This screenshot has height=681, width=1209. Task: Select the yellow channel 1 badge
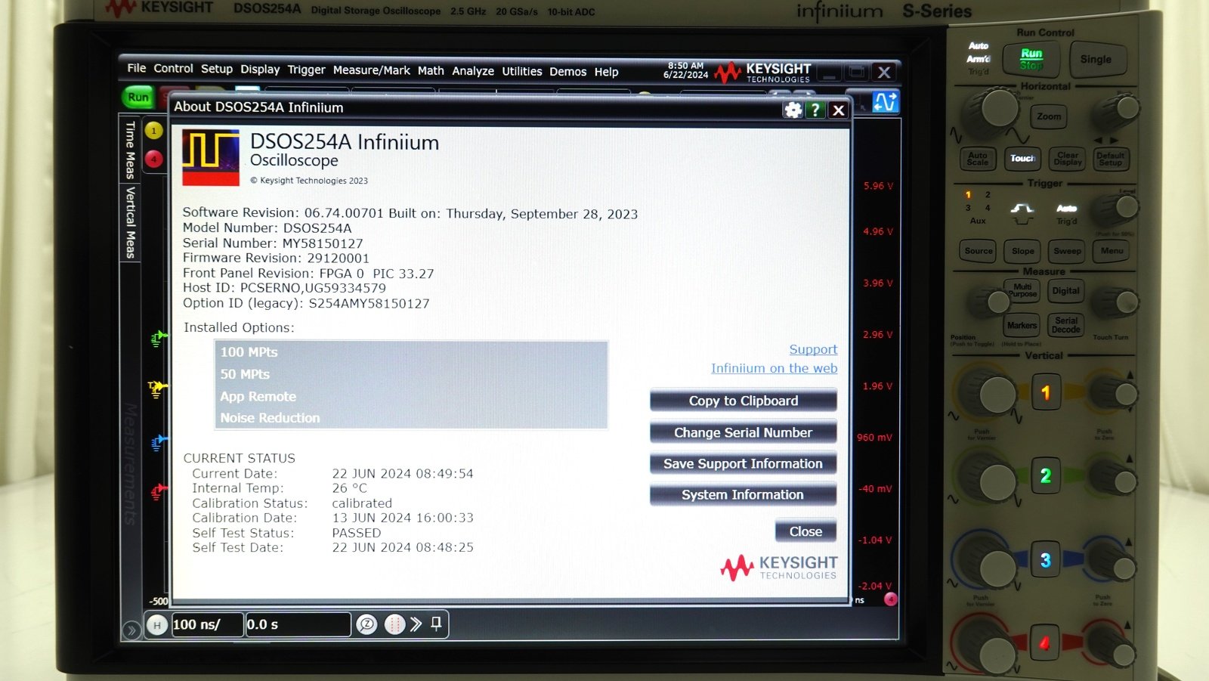(153, 131)
